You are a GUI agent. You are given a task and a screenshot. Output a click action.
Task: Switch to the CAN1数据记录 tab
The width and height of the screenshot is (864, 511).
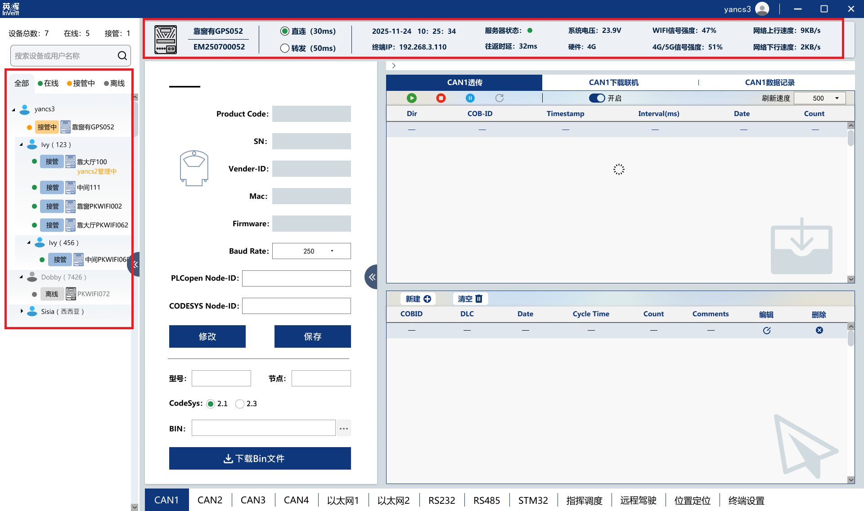(x=769, y=82)
